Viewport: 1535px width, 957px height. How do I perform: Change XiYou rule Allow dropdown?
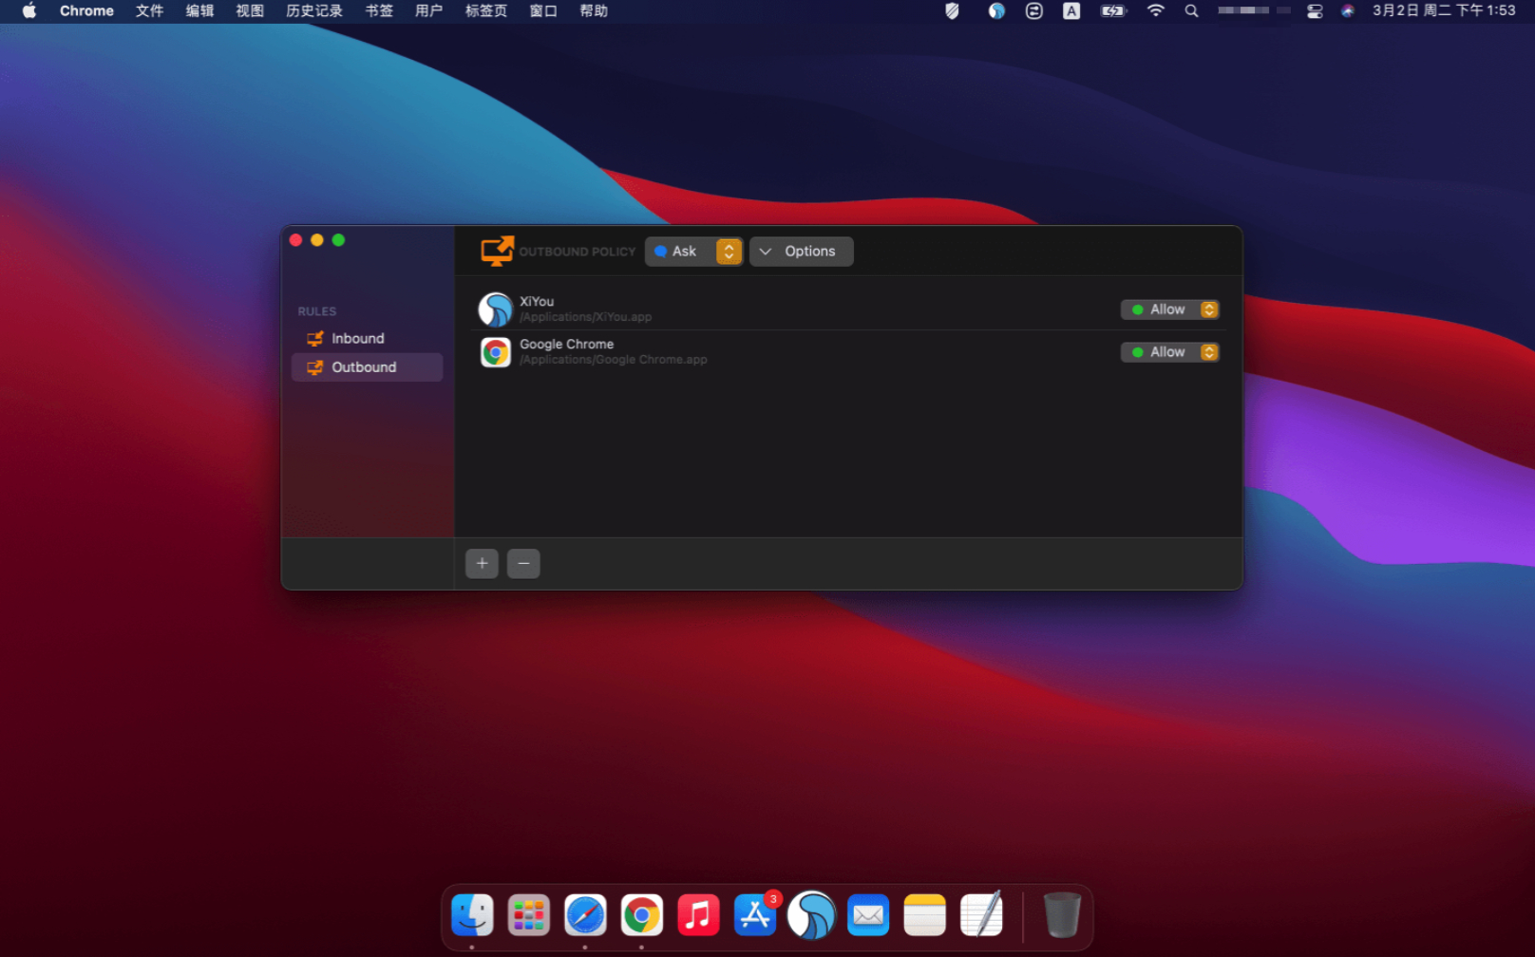[x=1169, y=310]
